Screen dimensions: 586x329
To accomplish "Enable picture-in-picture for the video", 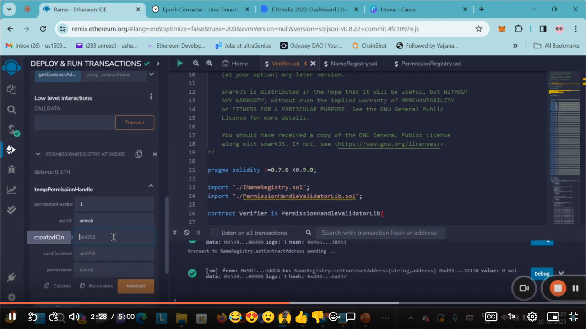I will (x=553, y=316).
